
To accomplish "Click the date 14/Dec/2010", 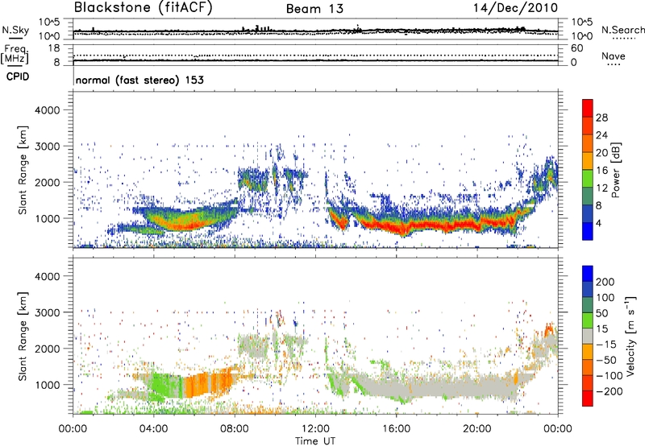I will tap(515, 8).
